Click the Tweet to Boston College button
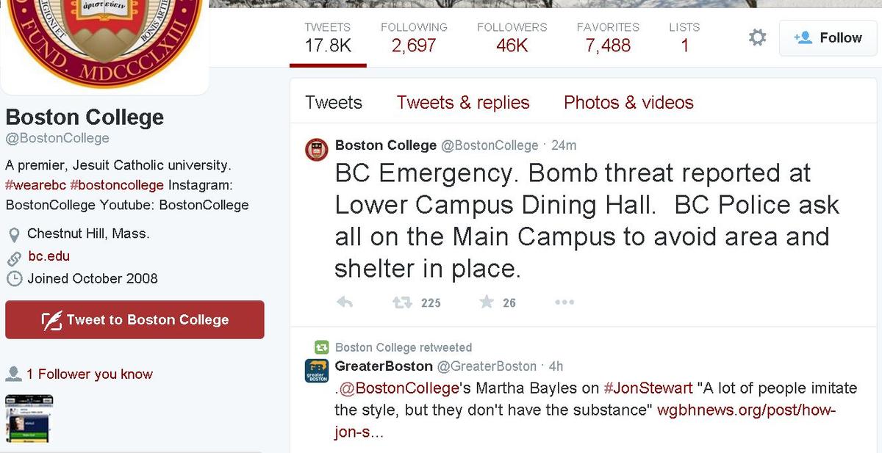 [x=135, y=319]
